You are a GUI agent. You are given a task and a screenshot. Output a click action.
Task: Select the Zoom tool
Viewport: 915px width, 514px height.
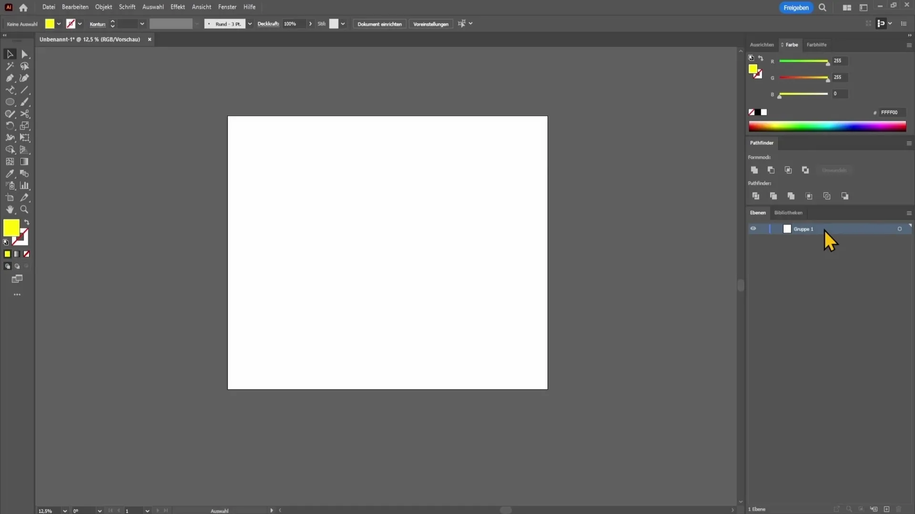(x=25, y=209)
